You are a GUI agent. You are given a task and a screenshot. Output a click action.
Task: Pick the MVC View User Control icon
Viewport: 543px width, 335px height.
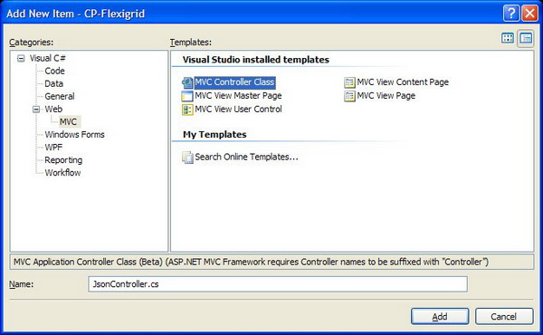tap(187, 110)
